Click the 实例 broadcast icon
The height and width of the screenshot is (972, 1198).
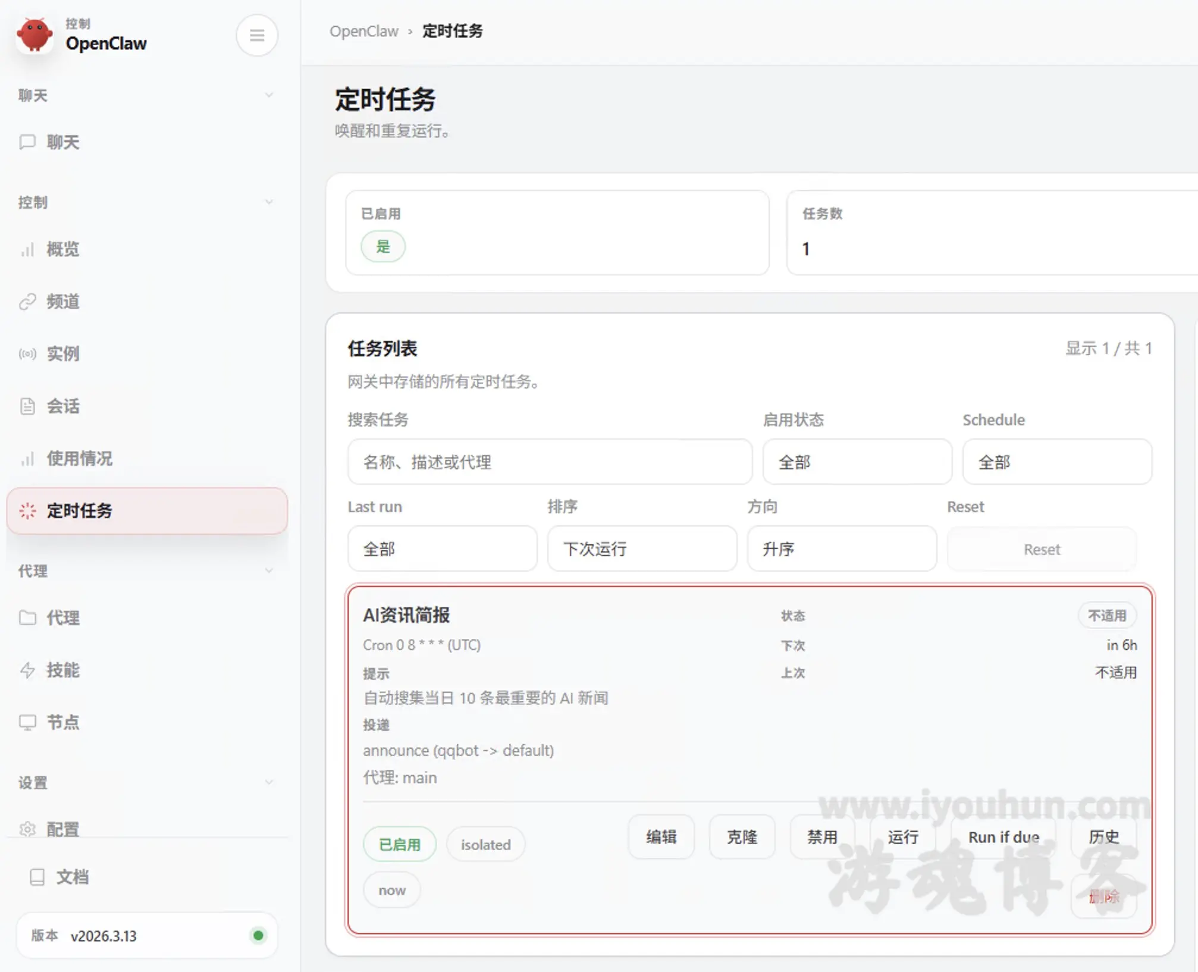coord(27,354)
